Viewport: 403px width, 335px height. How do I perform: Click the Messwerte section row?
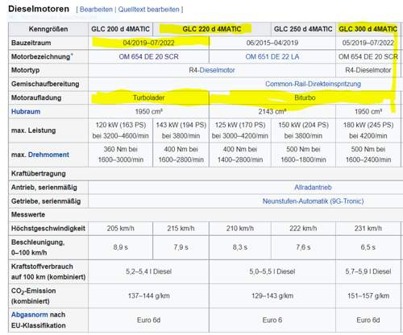point(206,215)
